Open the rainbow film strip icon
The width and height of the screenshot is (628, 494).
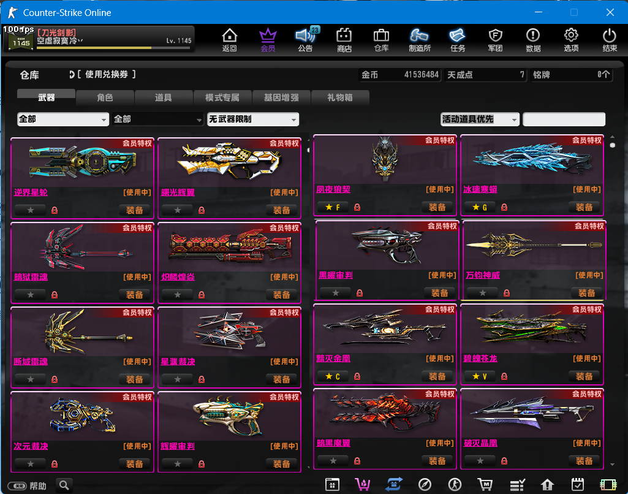[x=608, y=485]
